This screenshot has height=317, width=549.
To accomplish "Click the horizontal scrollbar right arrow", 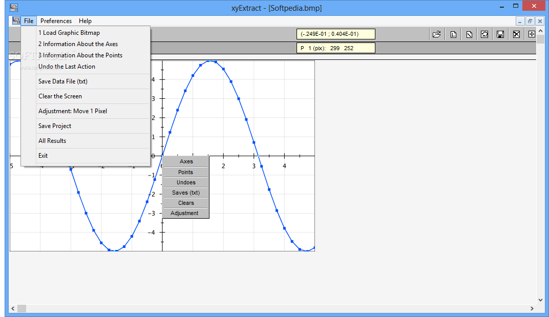I will 532,309.
